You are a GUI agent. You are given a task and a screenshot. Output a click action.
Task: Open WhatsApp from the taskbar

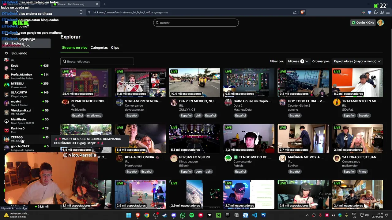[x=183, y=215]
